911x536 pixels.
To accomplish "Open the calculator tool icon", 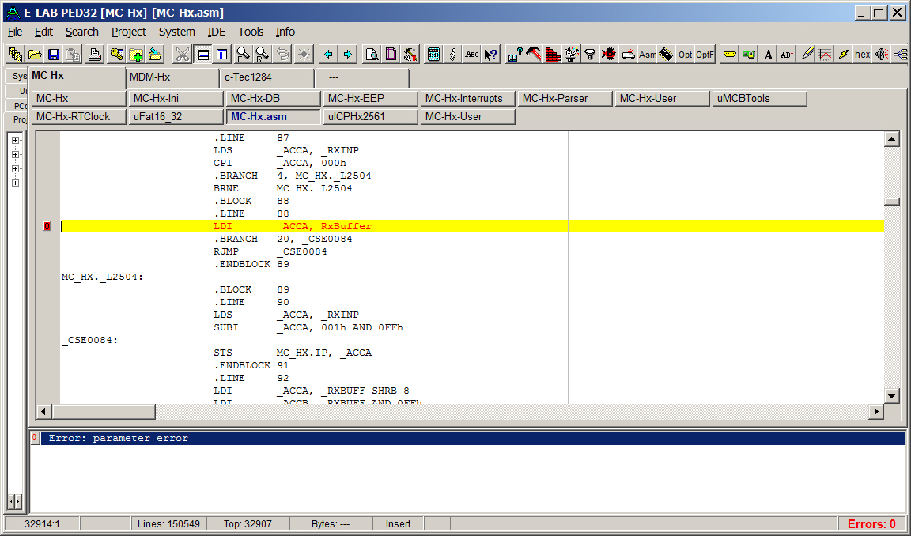I will (x=433, y=55).
